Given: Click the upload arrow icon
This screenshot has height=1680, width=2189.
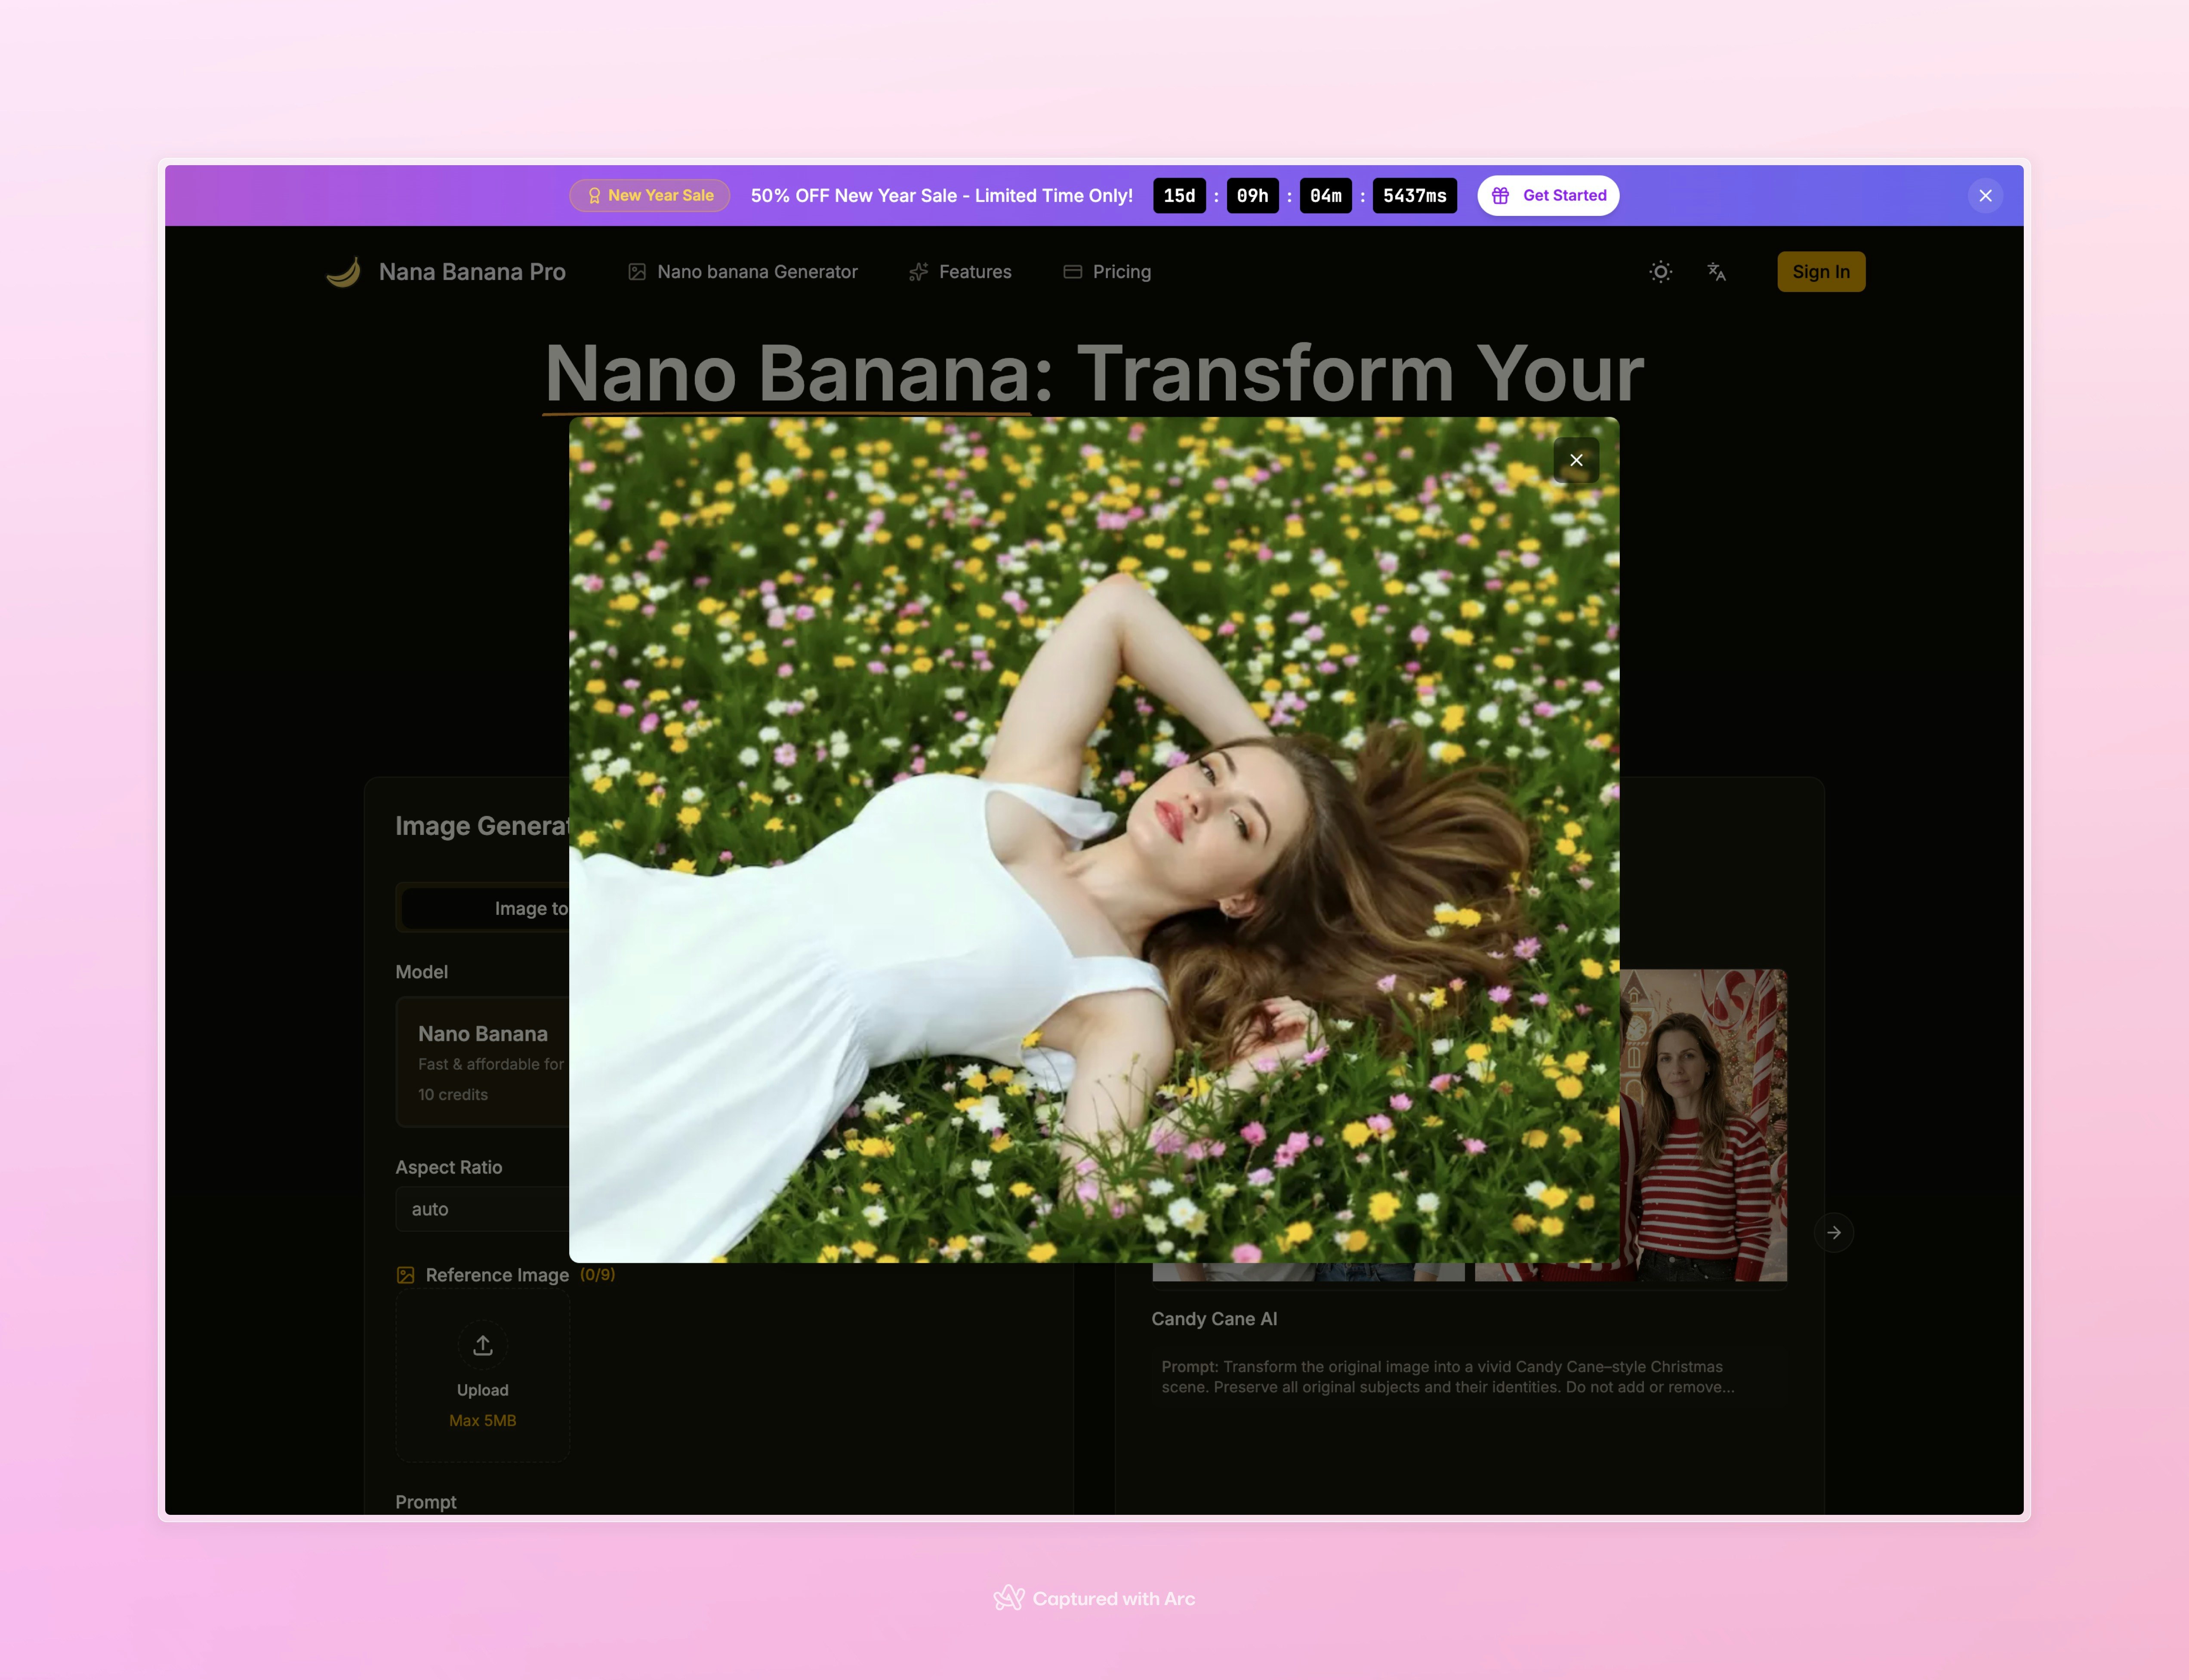Looking at the screenshot, I should click(483, 1345).
